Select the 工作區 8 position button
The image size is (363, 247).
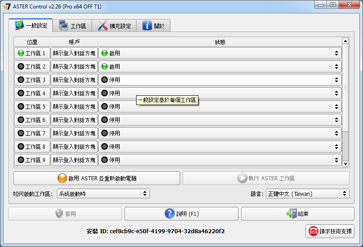pyautogui.click(x=32, y=147)
